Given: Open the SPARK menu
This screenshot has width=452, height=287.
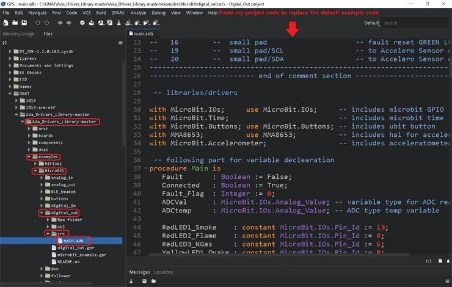Looking at the screenshot, I should pos(118,12).
